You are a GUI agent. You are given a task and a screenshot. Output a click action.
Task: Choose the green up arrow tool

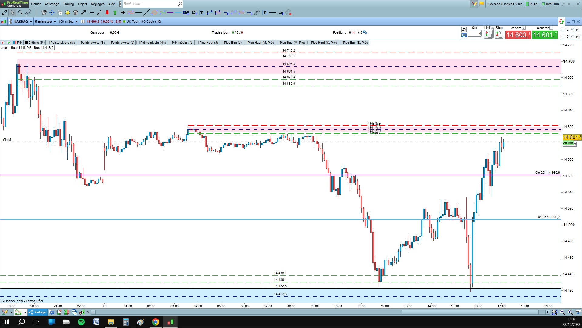tap(115, 12)
